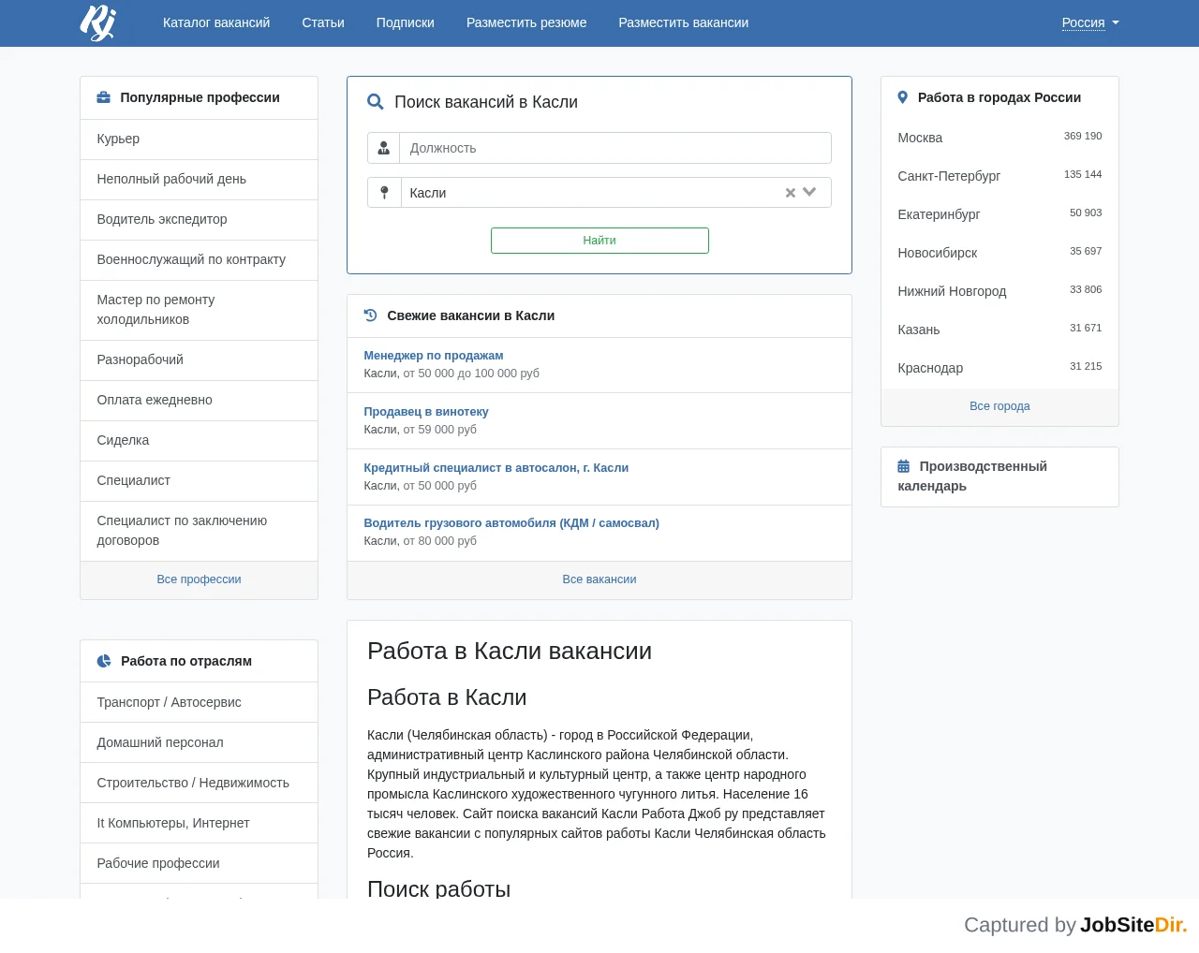Select Екатеринбург from the cities list

pos(939,214)
